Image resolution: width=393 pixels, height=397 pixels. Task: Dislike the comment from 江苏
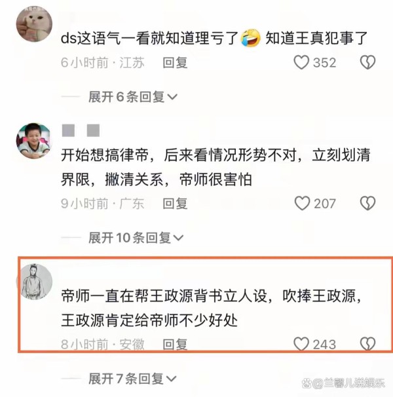coord(367,62)
